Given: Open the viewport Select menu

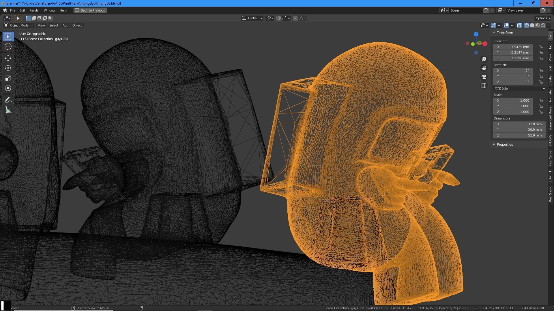Looking at the screenshot, I should 54,25.
